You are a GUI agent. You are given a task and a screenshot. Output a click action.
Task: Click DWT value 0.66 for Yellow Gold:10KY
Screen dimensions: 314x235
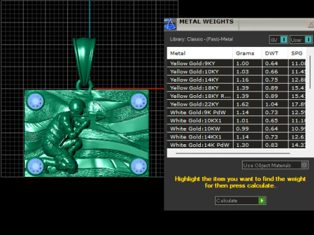pos(271,72)
